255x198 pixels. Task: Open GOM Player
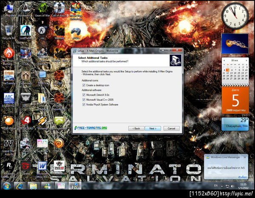click(9, 123)
